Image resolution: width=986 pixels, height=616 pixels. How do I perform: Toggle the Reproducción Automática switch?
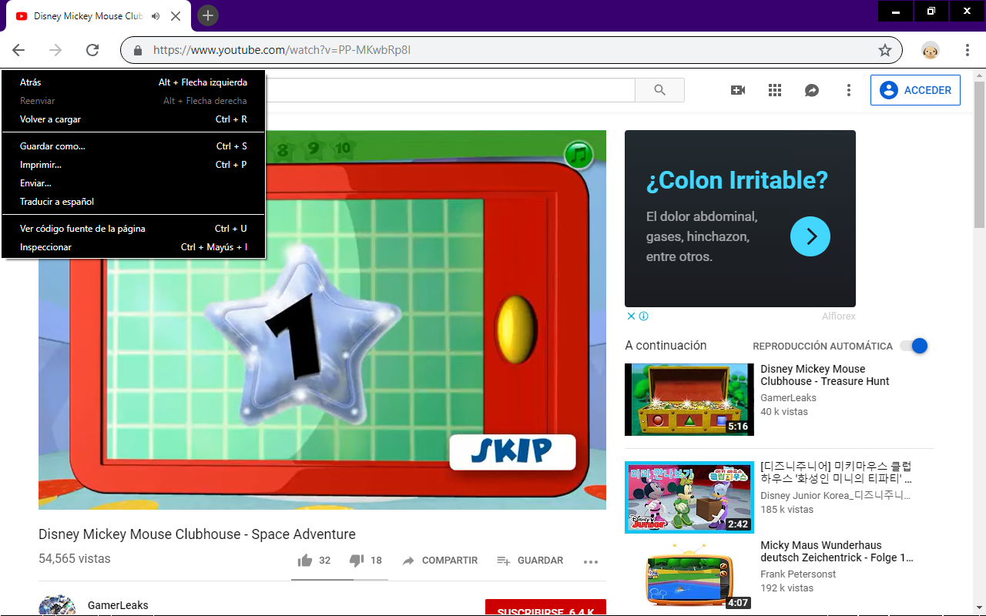pos(914,346)
